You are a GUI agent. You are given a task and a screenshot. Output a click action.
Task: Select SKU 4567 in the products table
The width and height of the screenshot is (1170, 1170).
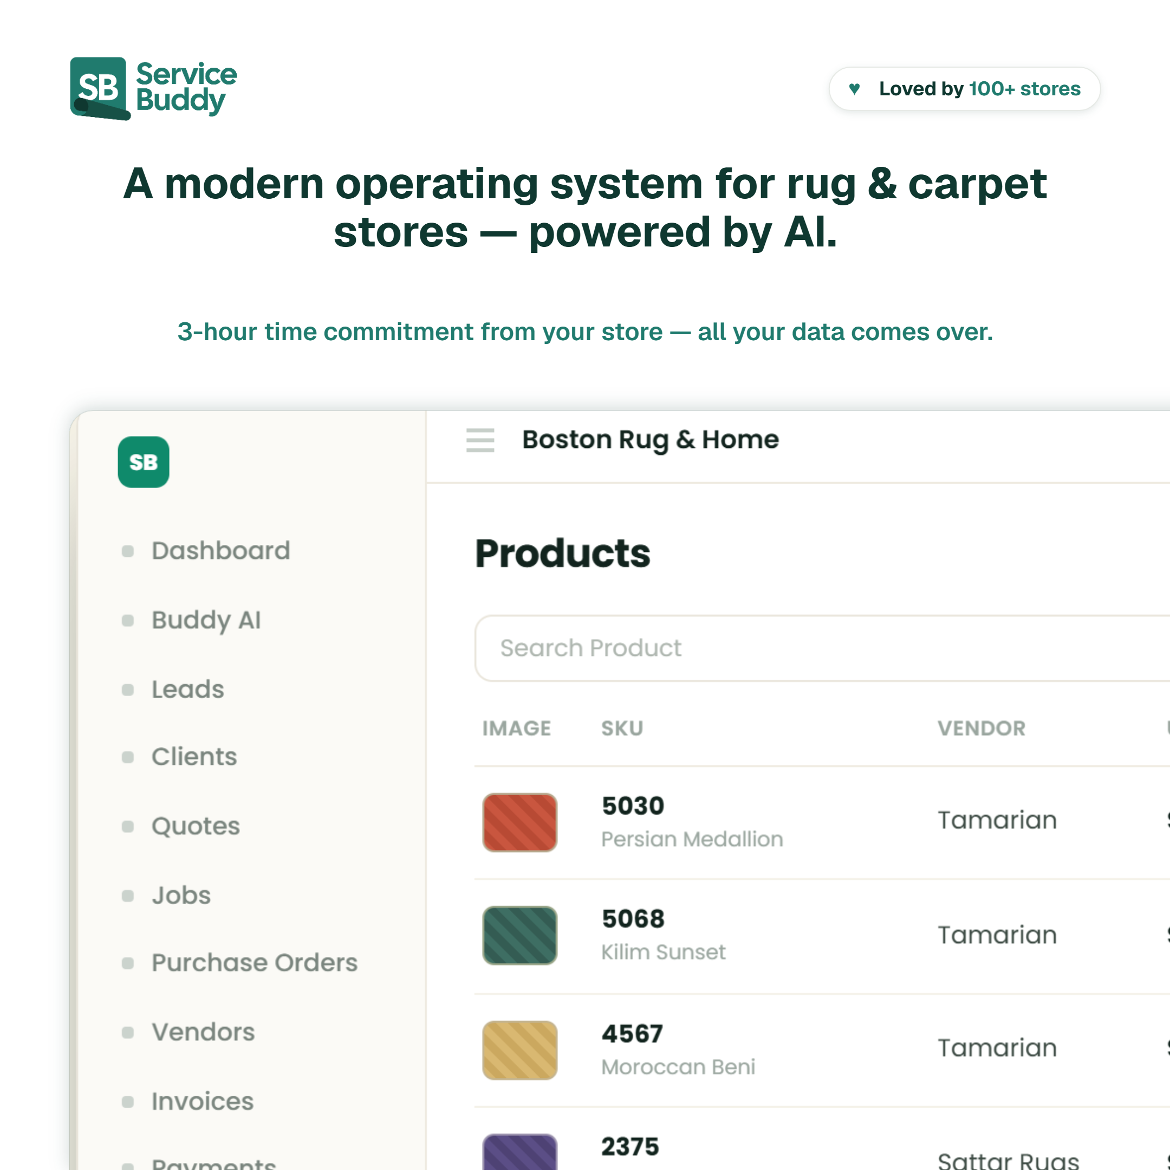point(632,1033)
